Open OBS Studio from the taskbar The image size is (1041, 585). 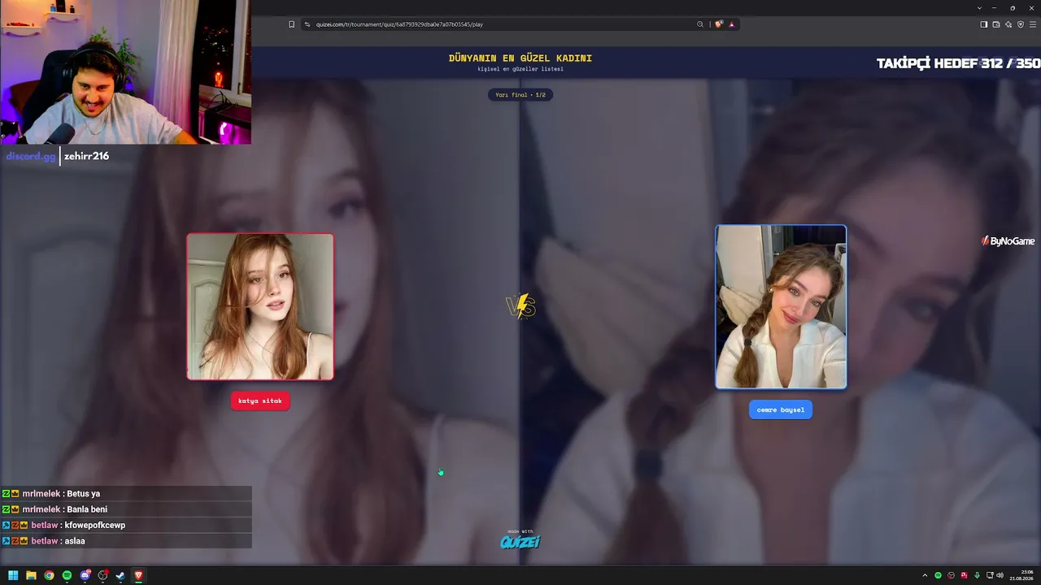point(102,575)
